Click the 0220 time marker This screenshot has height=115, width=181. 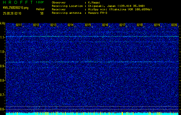[x=174, y=25]
